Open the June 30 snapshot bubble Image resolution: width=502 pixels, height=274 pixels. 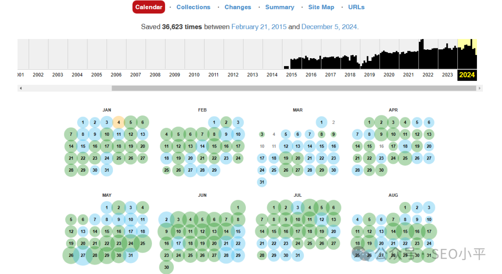pos(166,267)
